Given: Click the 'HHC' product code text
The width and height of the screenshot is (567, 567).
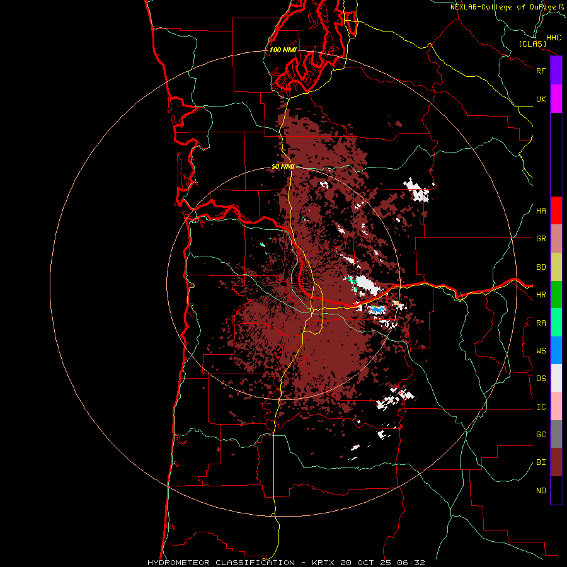Looking at the screenshot, I should coord(553,38).
